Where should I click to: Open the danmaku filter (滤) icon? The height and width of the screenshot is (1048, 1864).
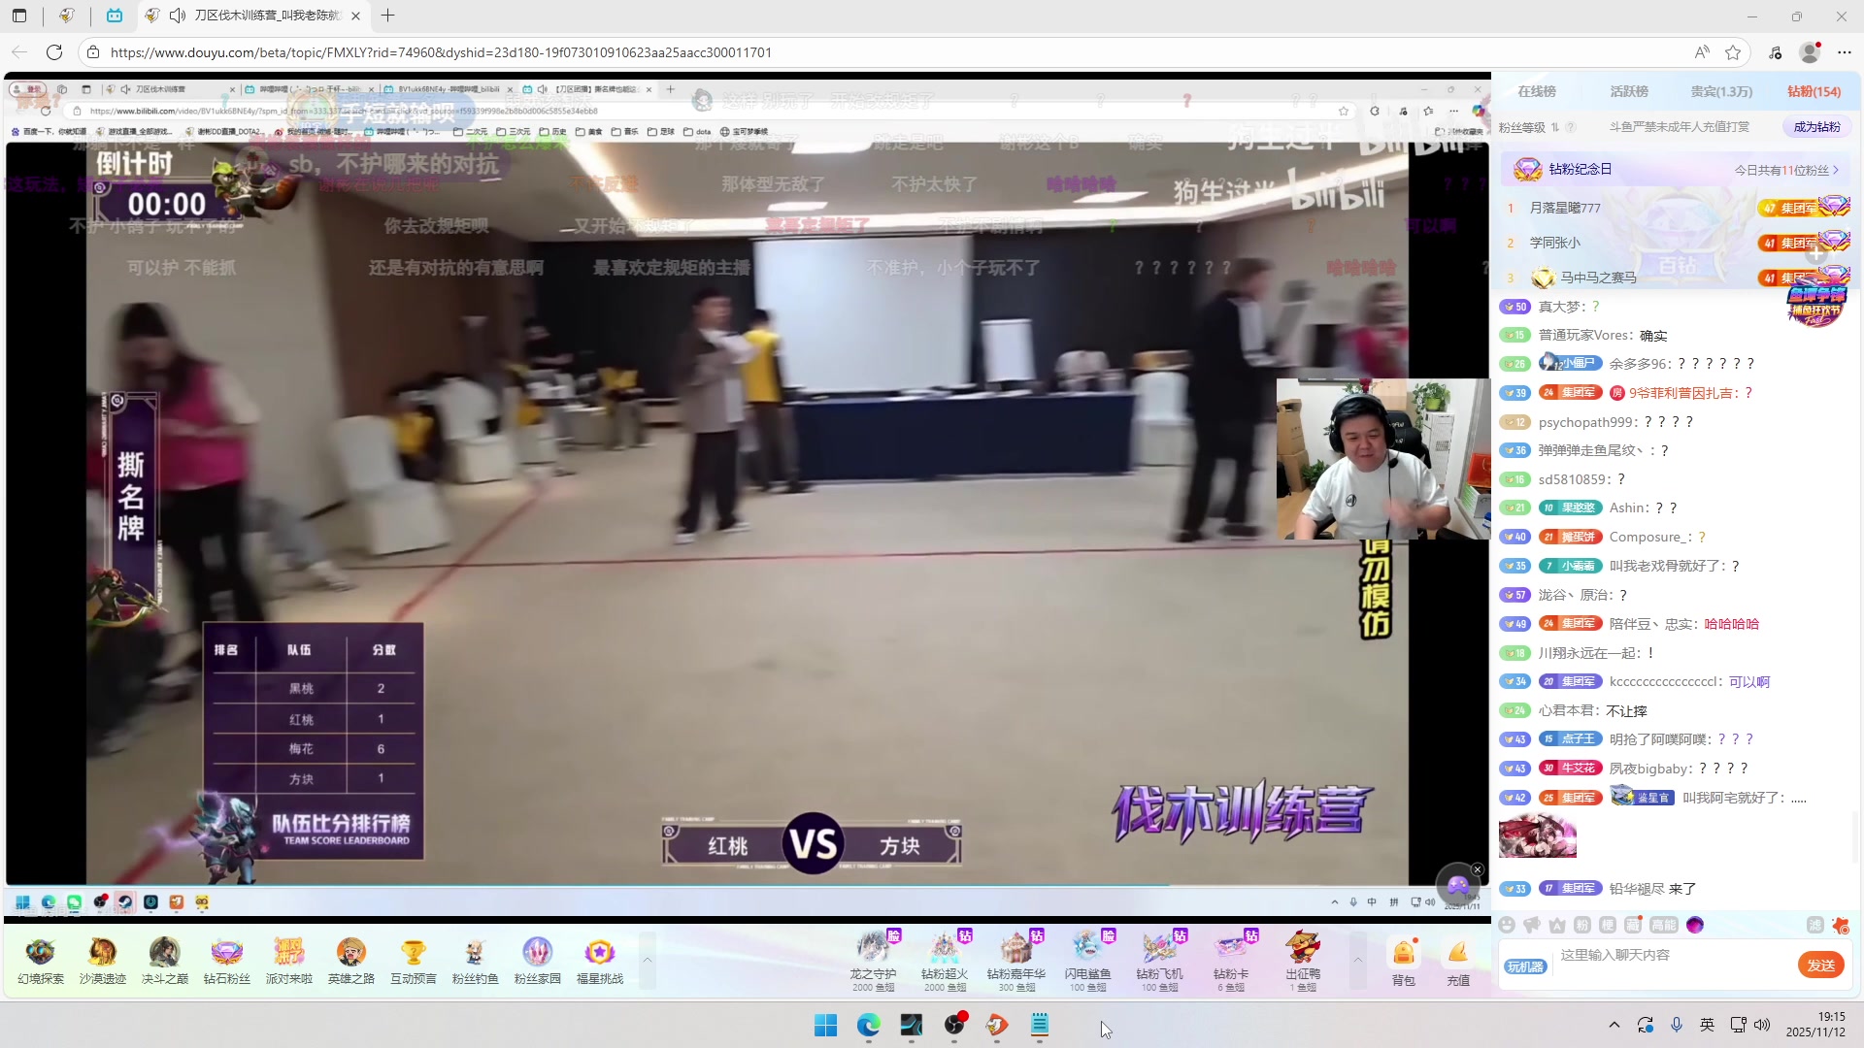point(1815,925)
